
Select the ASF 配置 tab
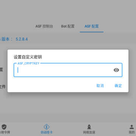(x=91, y=26)
